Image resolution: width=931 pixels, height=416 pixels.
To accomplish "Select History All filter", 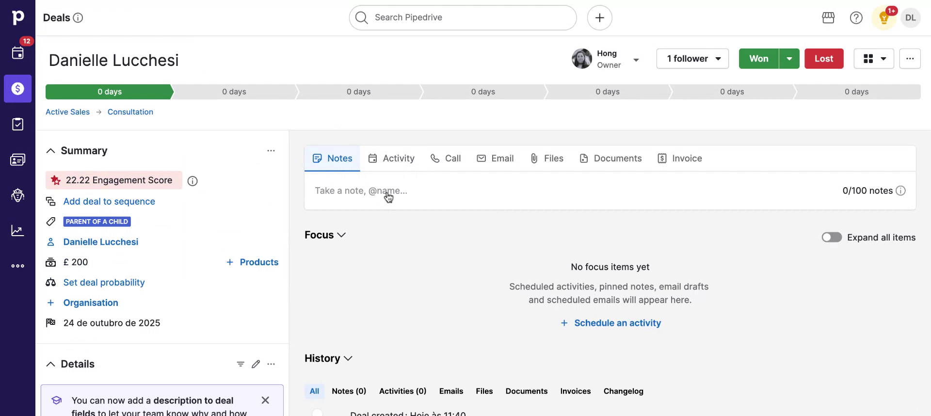I will point(314,391).
